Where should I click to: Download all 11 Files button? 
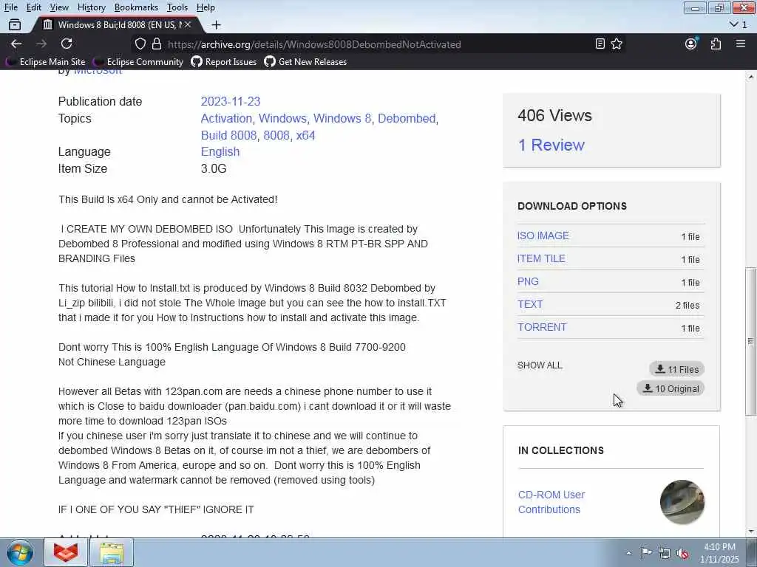(x=677, y=369)
